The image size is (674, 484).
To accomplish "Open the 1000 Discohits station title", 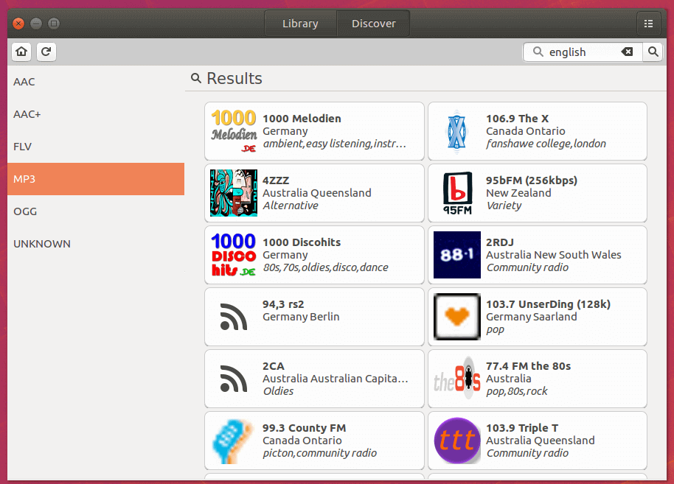I will coord(302,242).
